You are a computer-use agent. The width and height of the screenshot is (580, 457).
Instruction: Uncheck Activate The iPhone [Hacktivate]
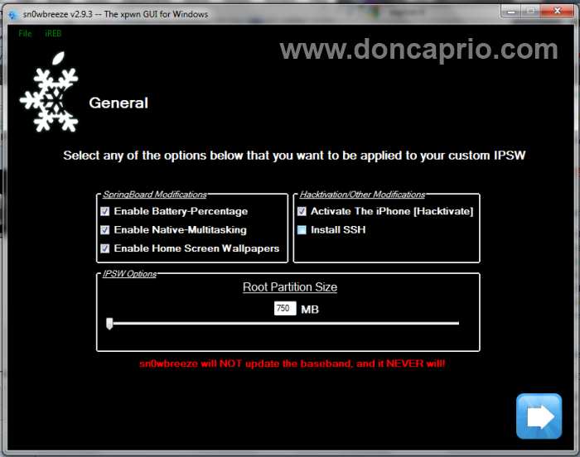[302, 211]
